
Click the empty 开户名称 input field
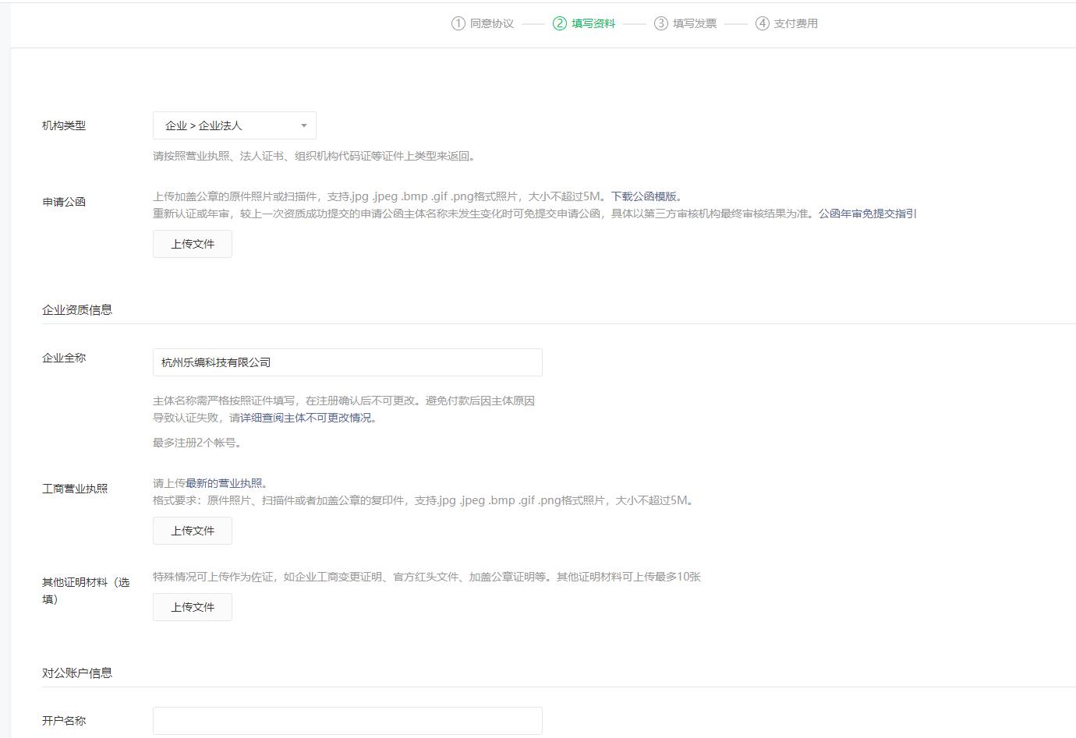coord(347,720)
